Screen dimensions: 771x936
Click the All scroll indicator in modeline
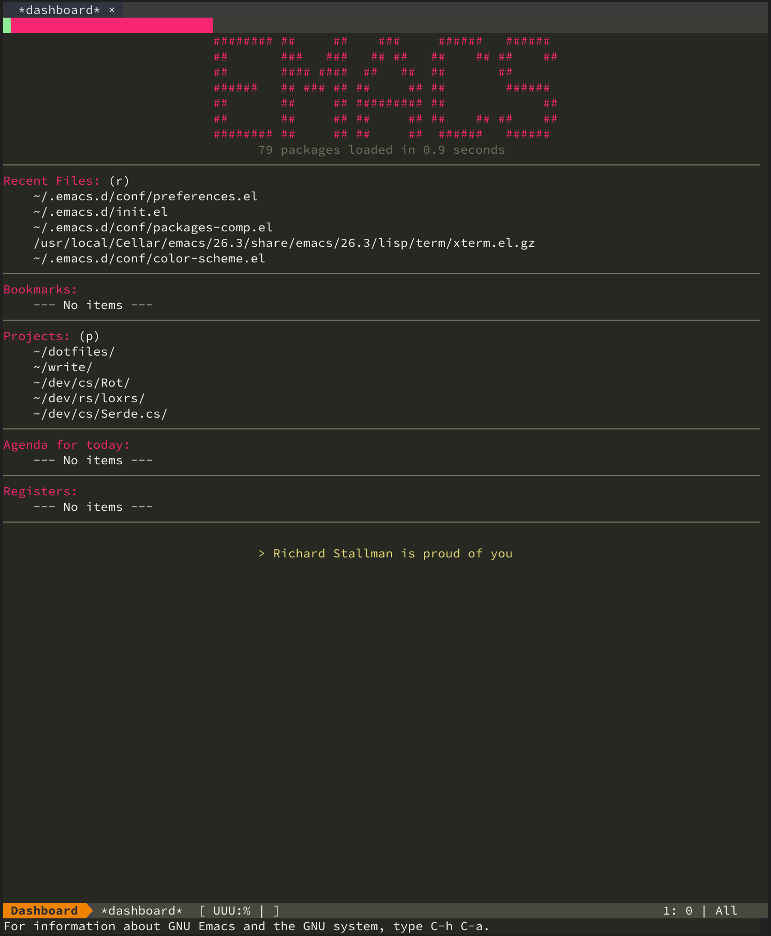coord(727,911)
